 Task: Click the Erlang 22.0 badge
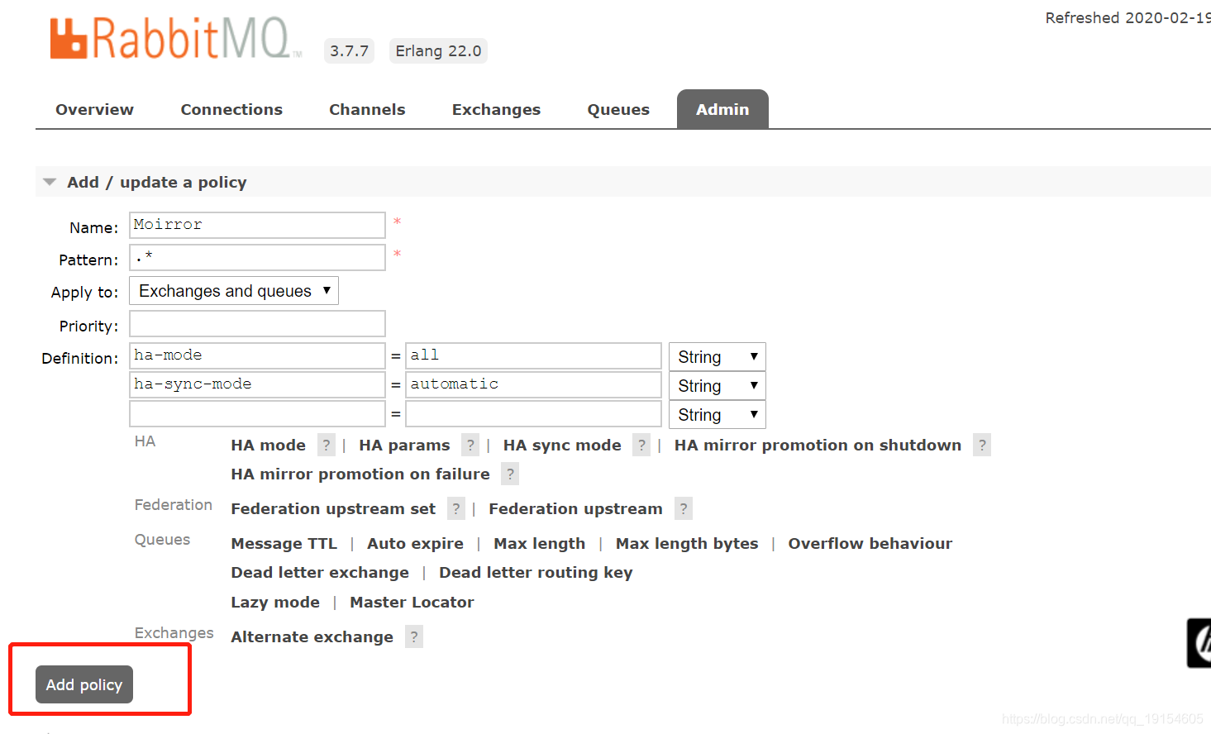pyautogui.click(x=438, y=51)
